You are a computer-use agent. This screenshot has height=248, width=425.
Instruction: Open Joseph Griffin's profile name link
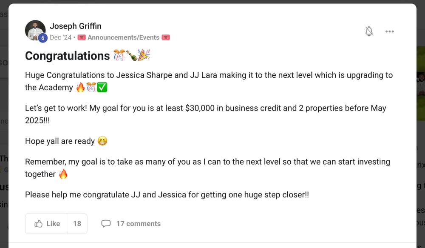[x=76, y=26]
